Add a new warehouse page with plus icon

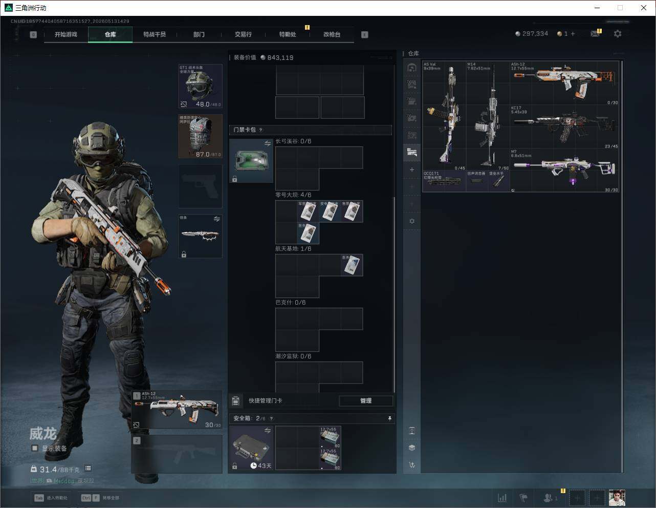pos(412,170)
